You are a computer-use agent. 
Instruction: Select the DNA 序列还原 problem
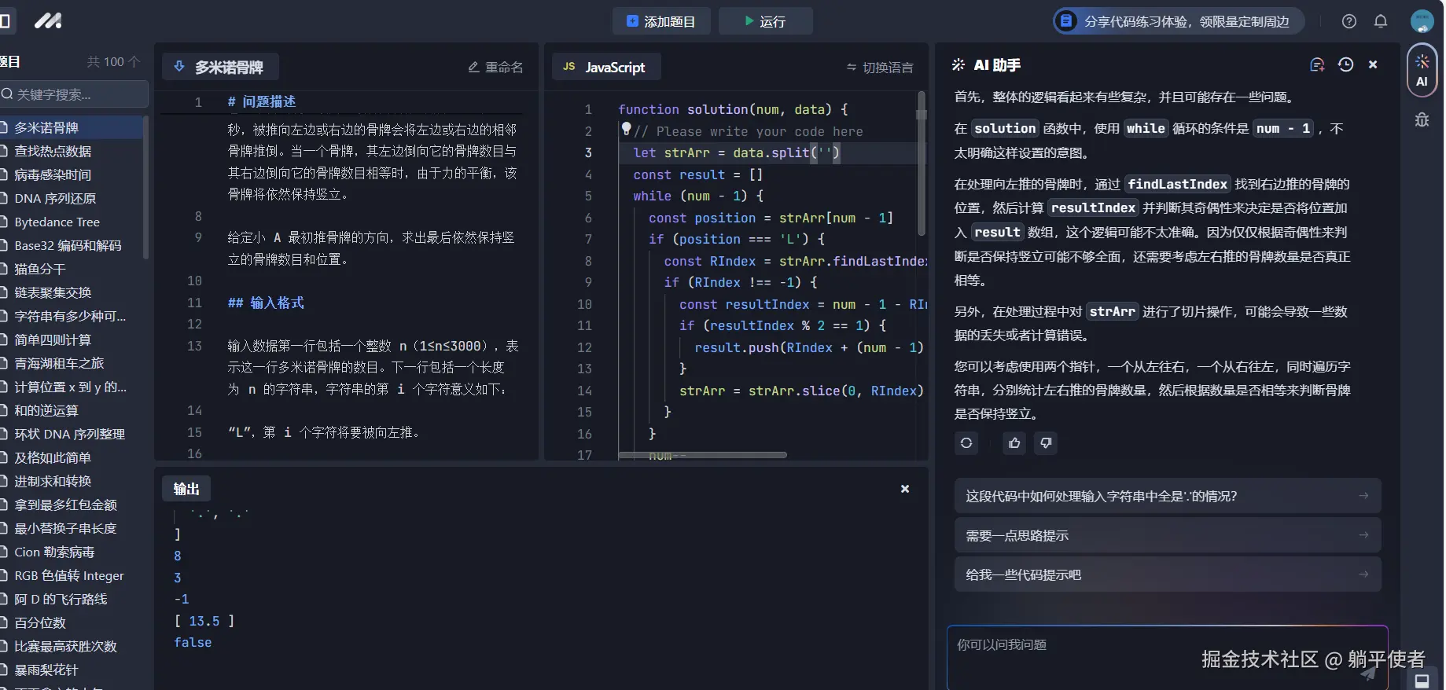click(x=71, y=198)
